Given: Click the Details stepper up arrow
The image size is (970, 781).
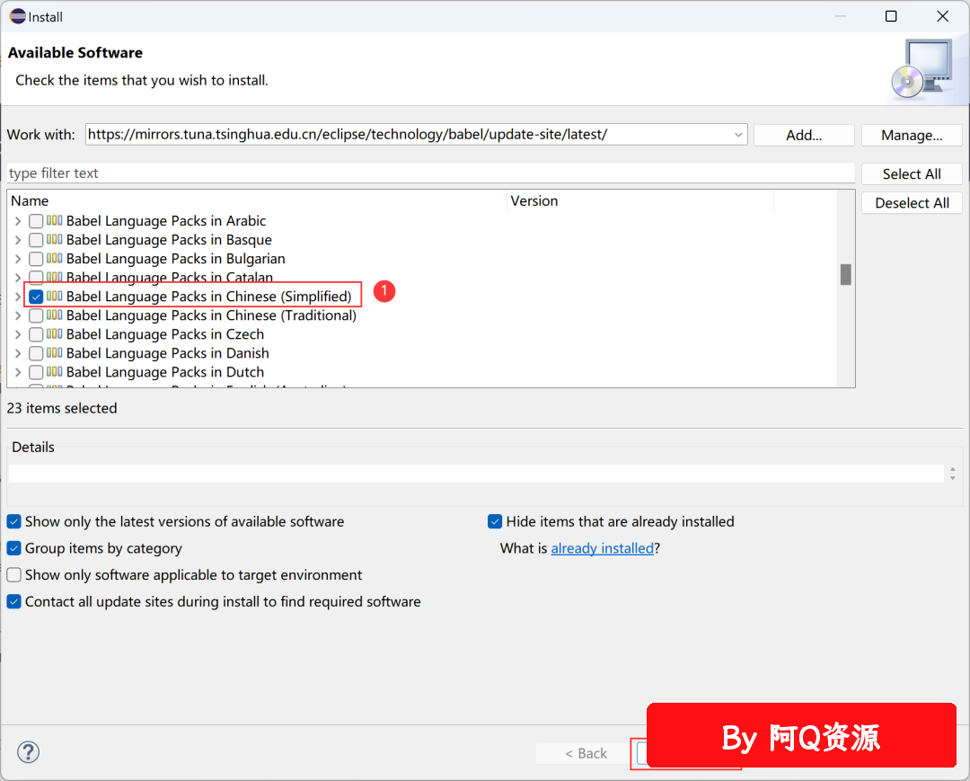Looking at the screenshot, I should (x=953, y=470).
